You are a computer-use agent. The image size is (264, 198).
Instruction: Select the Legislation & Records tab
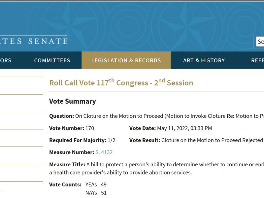click(126, 60)
